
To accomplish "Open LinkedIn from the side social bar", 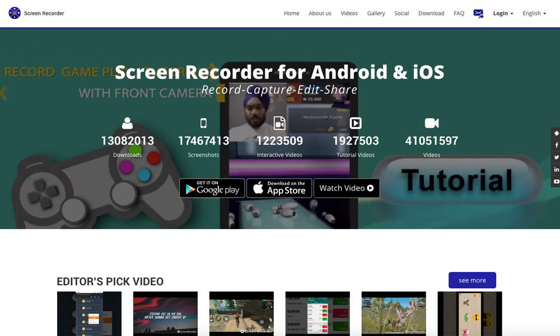I will 556,169.
